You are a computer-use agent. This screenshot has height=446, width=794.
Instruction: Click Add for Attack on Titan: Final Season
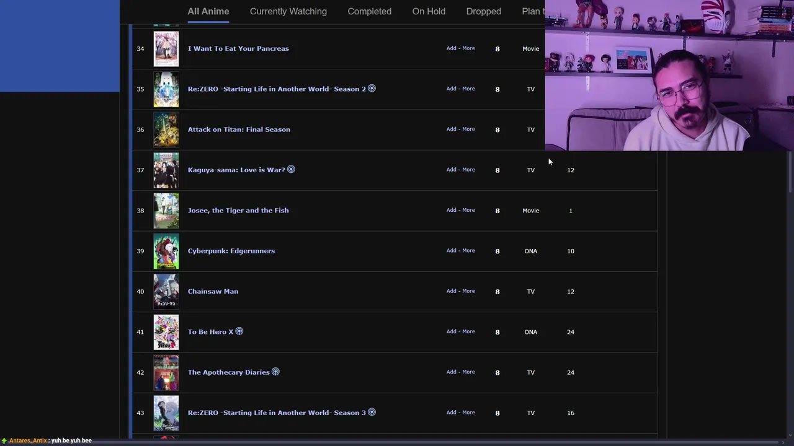(x=452, y=129)
